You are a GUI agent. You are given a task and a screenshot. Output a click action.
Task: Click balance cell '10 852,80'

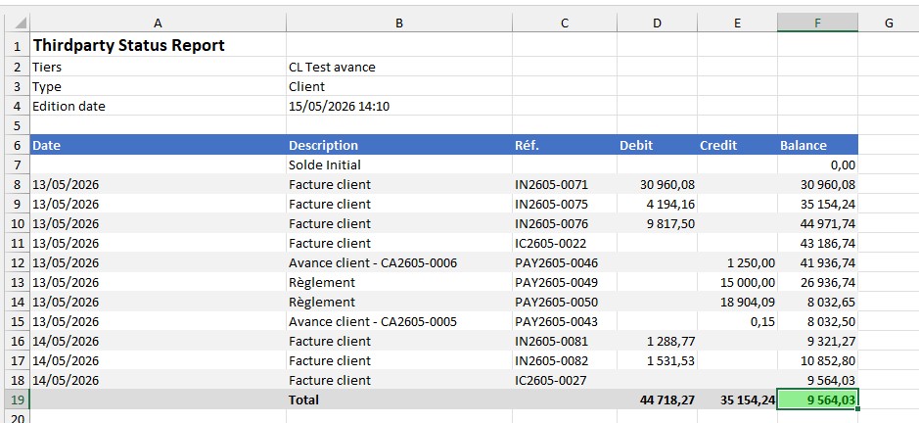coord(817,360)
